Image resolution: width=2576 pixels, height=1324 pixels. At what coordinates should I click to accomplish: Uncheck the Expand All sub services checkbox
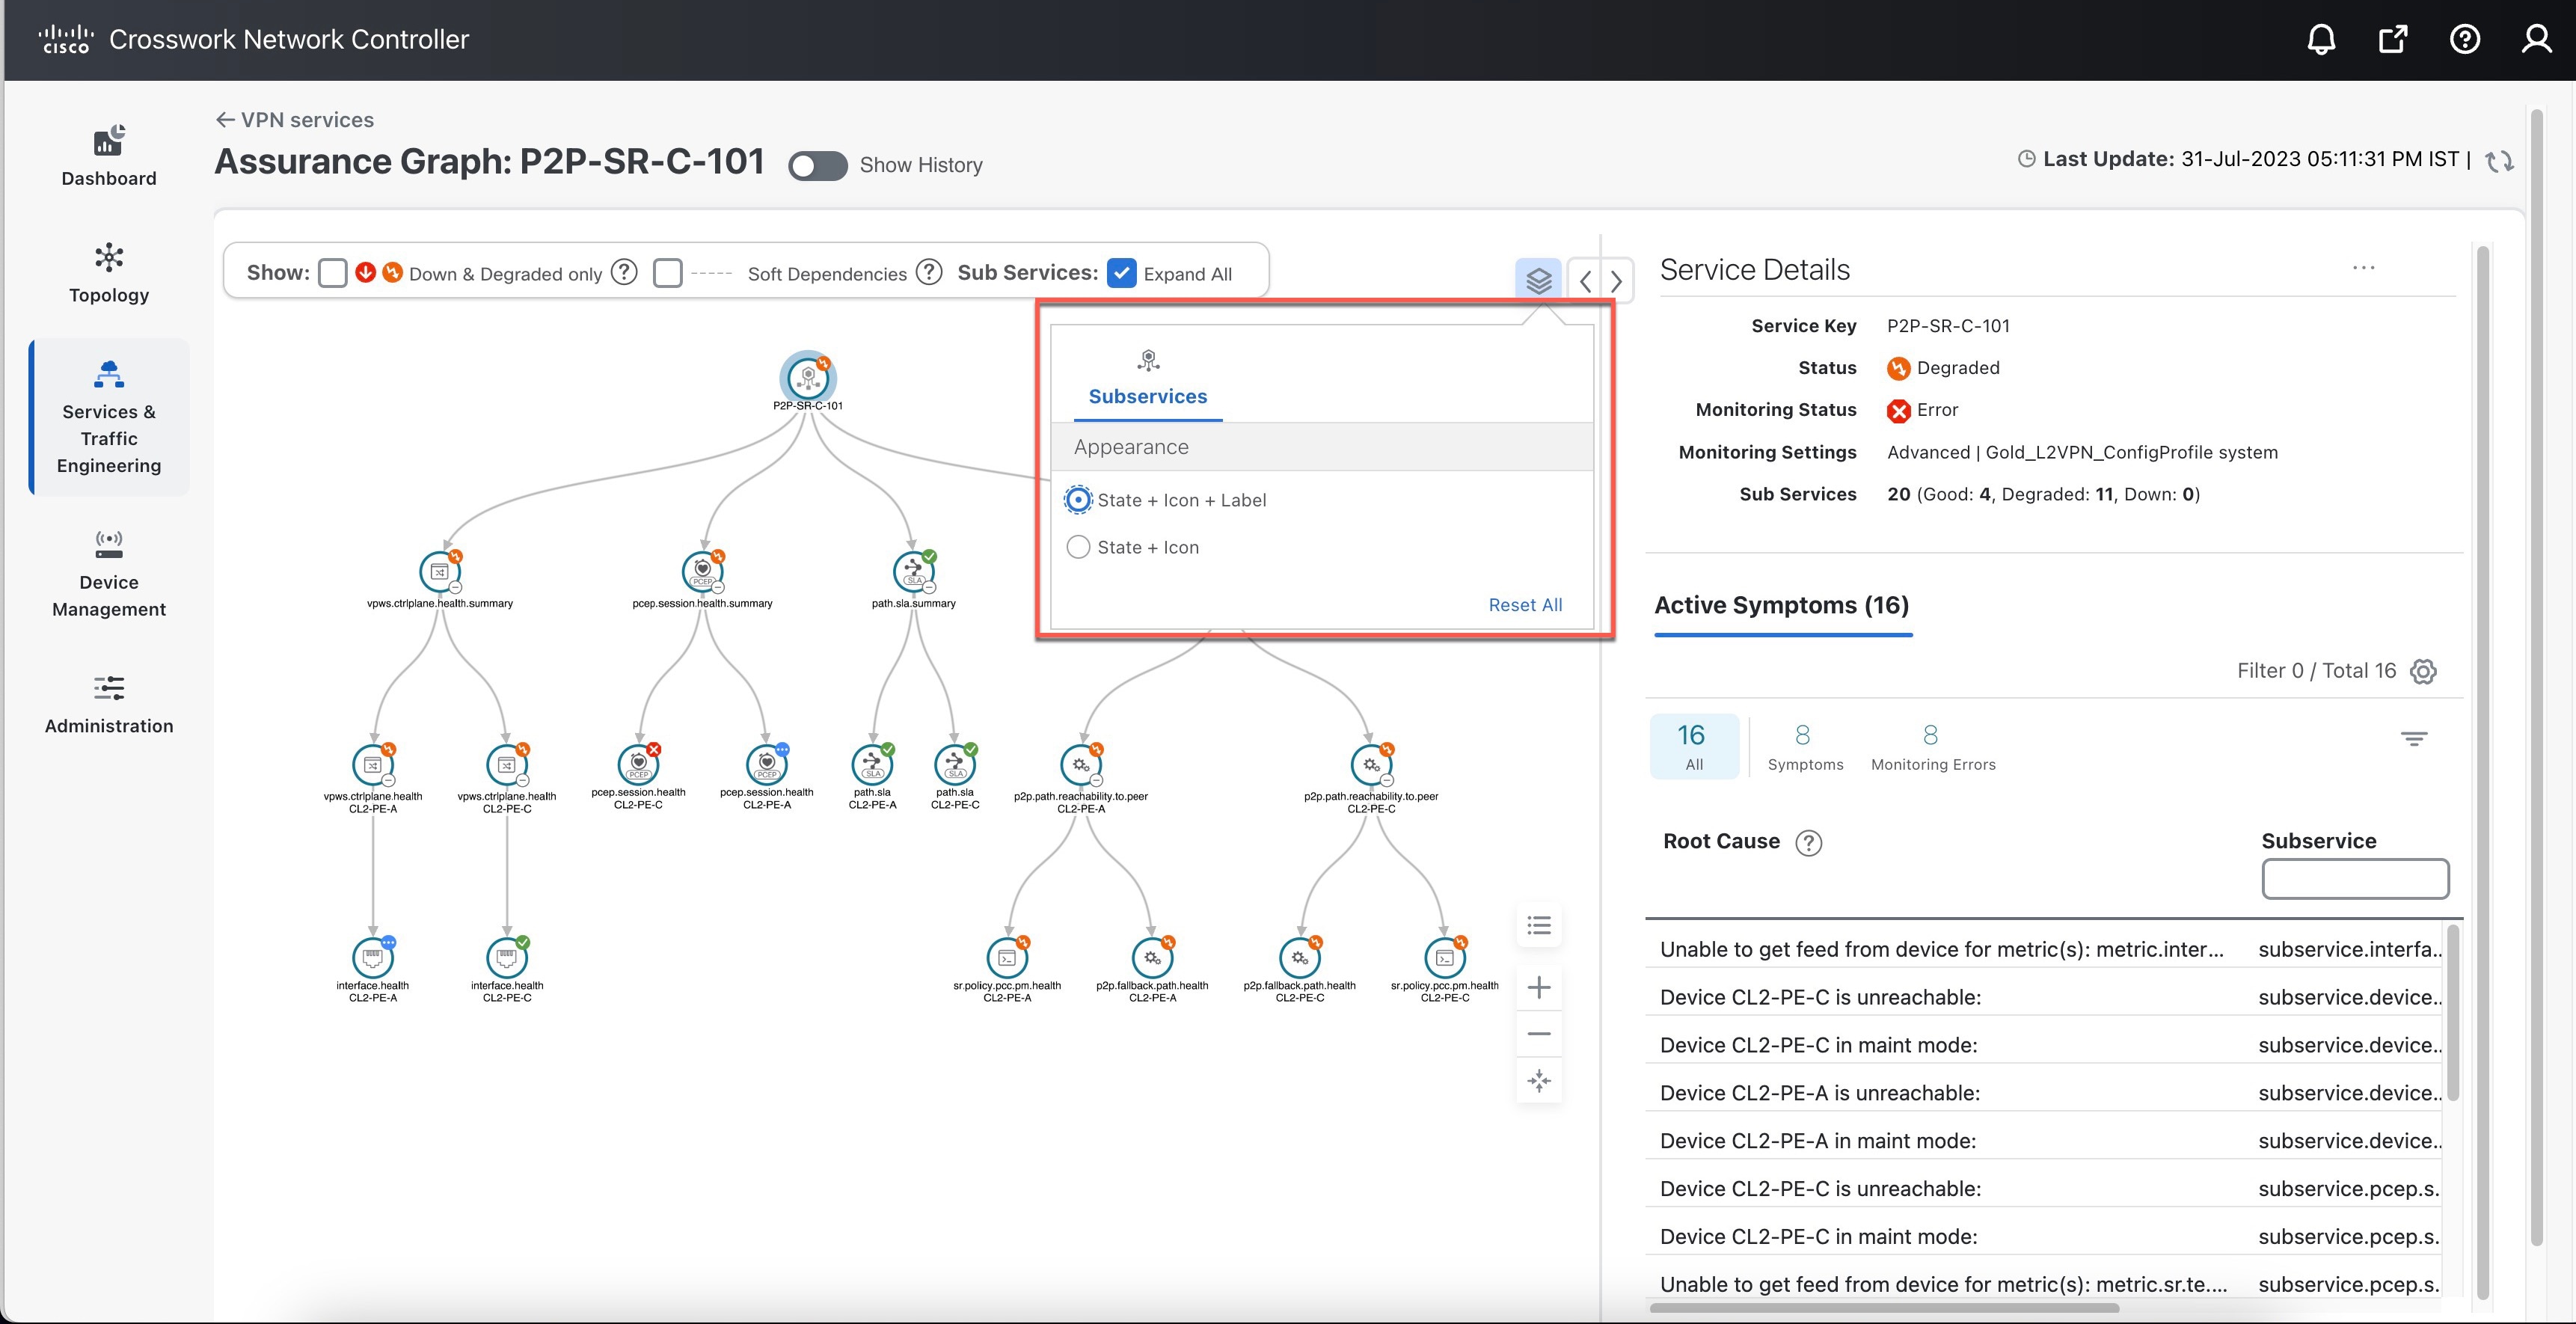pos(1121,272)
